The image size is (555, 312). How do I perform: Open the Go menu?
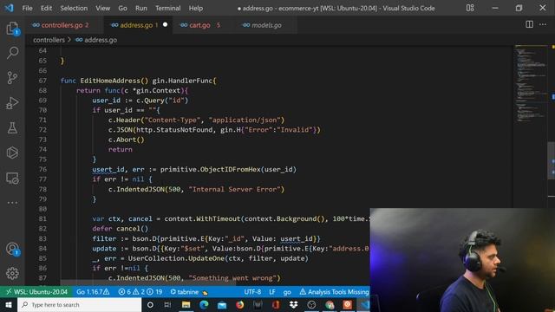click(122, 8)
